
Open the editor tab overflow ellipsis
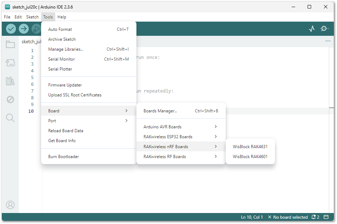click(x=328, y=41)
